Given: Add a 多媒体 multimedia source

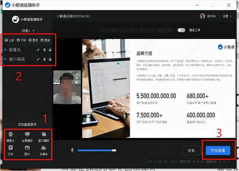Looking at the screenshot, I should [44, 151].
